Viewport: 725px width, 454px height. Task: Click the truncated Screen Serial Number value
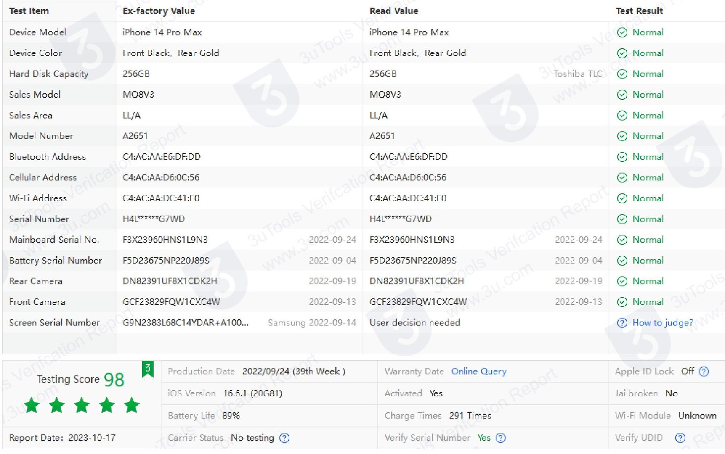[186, 323]
